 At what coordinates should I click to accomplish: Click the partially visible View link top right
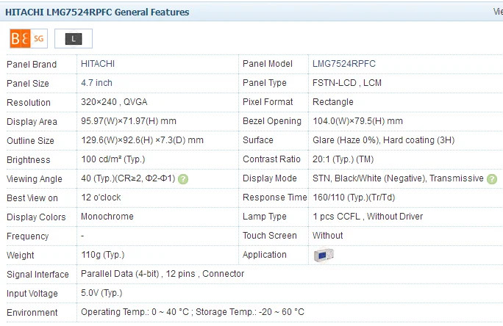pyautogui.click(x=498, y=12)
